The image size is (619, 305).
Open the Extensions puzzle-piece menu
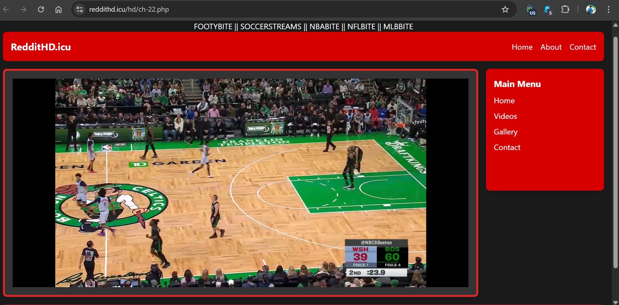pos(565,9)
